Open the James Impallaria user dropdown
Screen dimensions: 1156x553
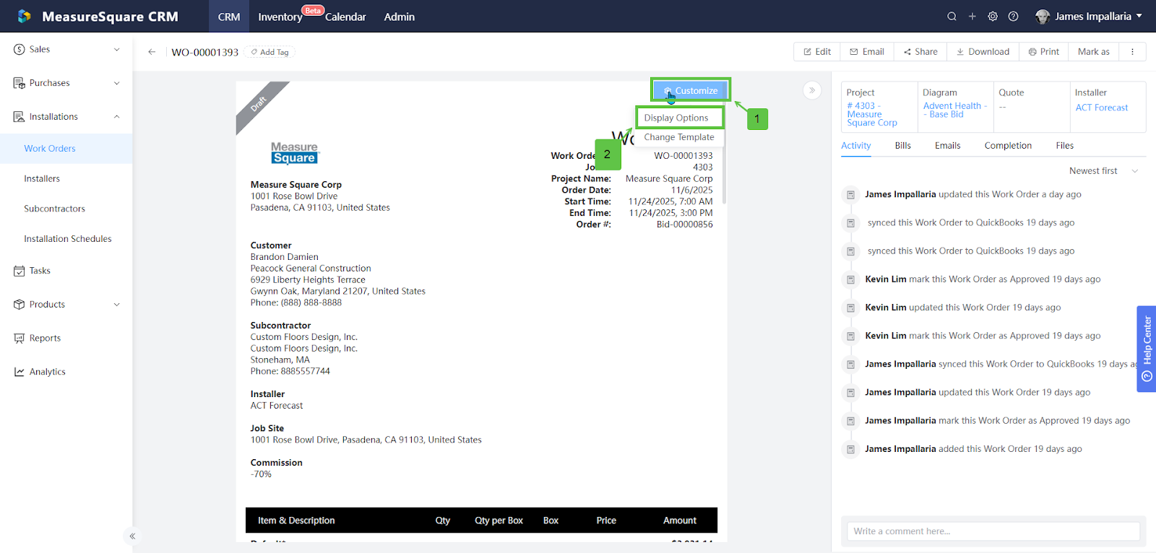pyautogui.click(x=1089, y=17)
